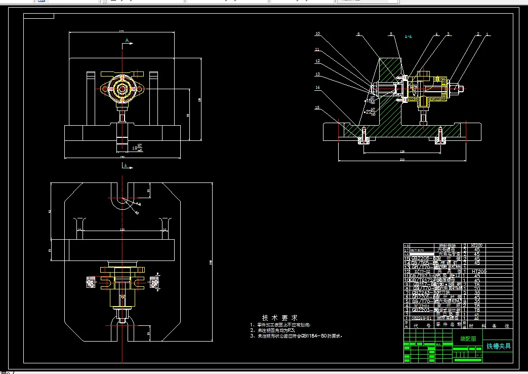
Task: Click material 20 in parts row 8
Action: (477, 289)
